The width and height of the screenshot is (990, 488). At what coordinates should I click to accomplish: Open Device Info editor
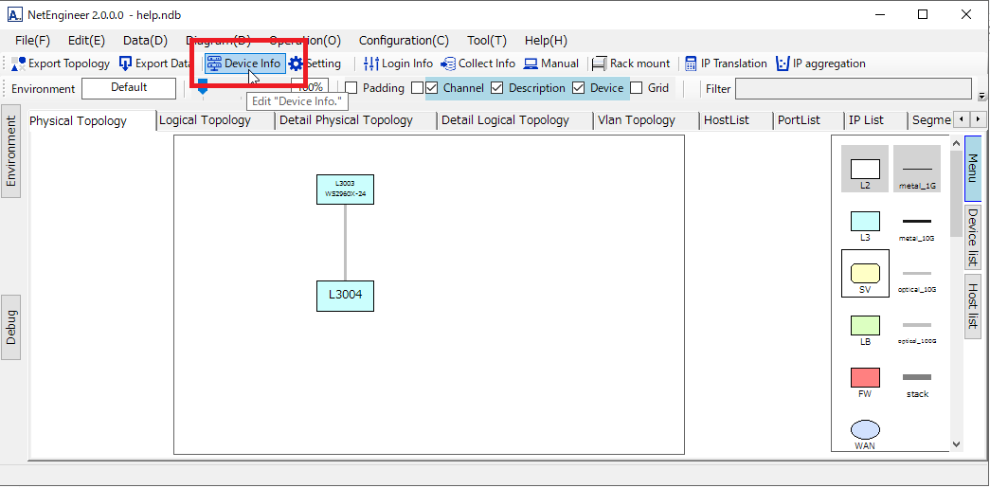coord(244,63)
